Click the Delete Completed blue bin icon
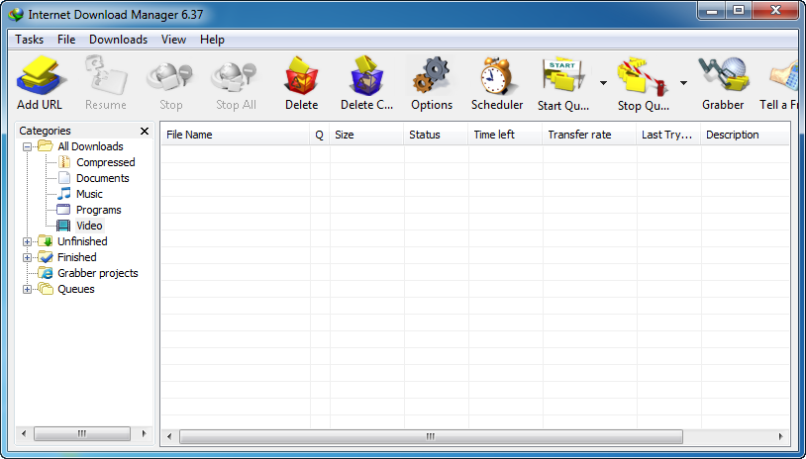The image size is (806, 459). point(366,76)
